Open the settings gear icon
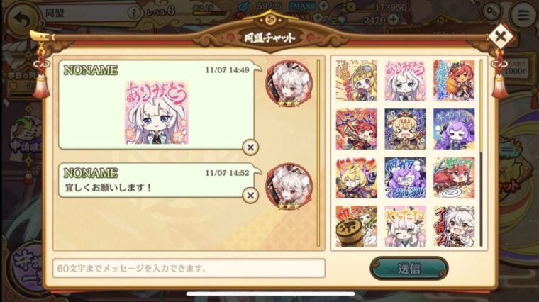This screenshot has width=539, height=302. [491, 13]
